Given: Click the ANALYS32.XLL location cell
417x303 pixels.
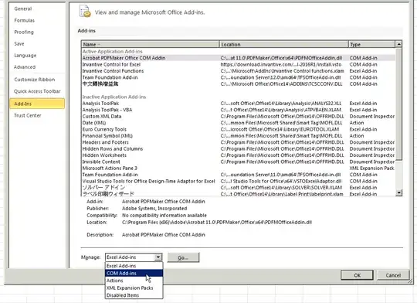Looking at the screenshot, I should pos(281,104).
